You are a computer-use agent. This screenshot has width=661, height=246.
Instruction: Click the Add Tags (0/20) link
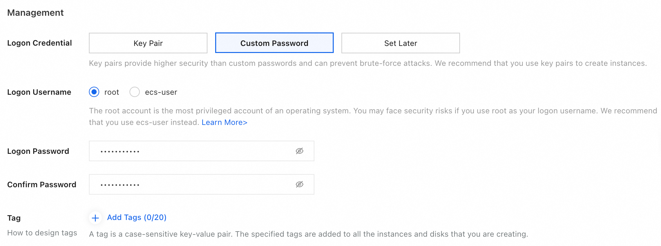pos(137,217)
